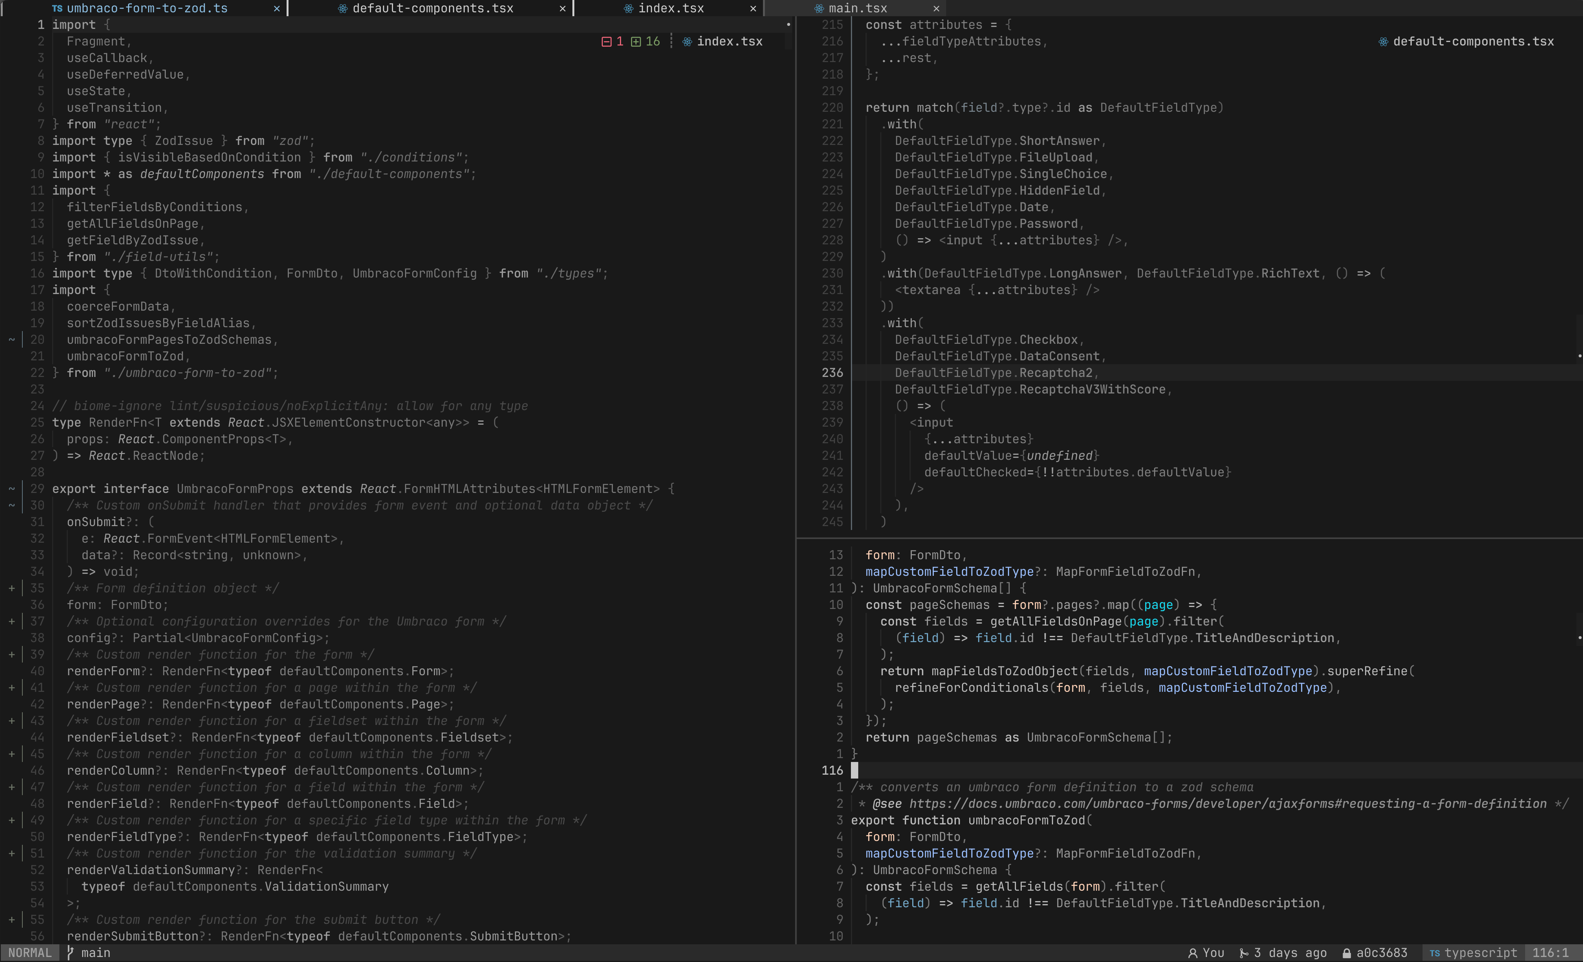1583x962 pixels.
Task: Click the changed sign at line 29
Action: tap(12, 489)
